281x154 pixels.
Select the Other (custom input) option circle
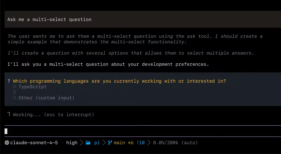14,98
